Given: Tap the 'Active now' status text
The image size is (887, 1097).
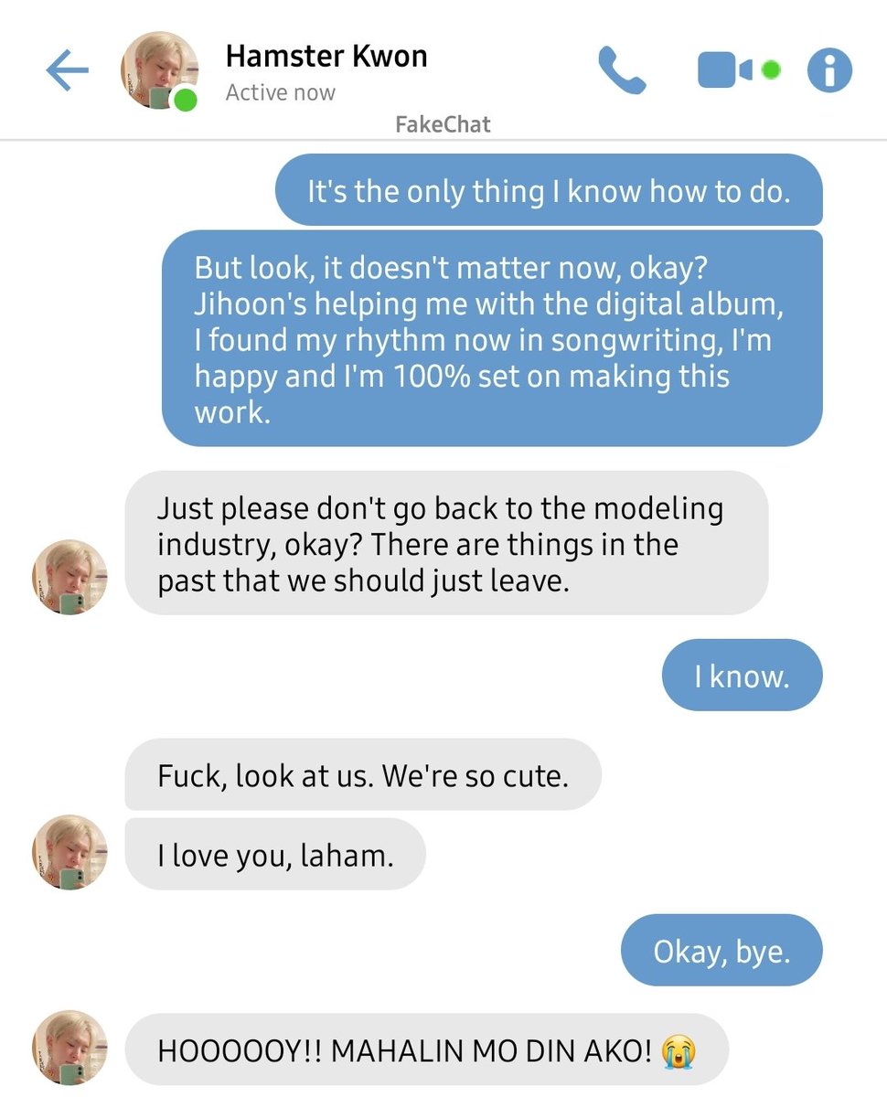Looking at the screenshot, I should (280, 92).
